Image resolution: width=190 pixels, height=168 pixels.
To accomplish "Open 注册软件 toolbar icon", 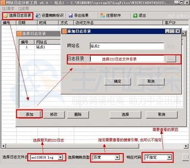I will 103,16.
